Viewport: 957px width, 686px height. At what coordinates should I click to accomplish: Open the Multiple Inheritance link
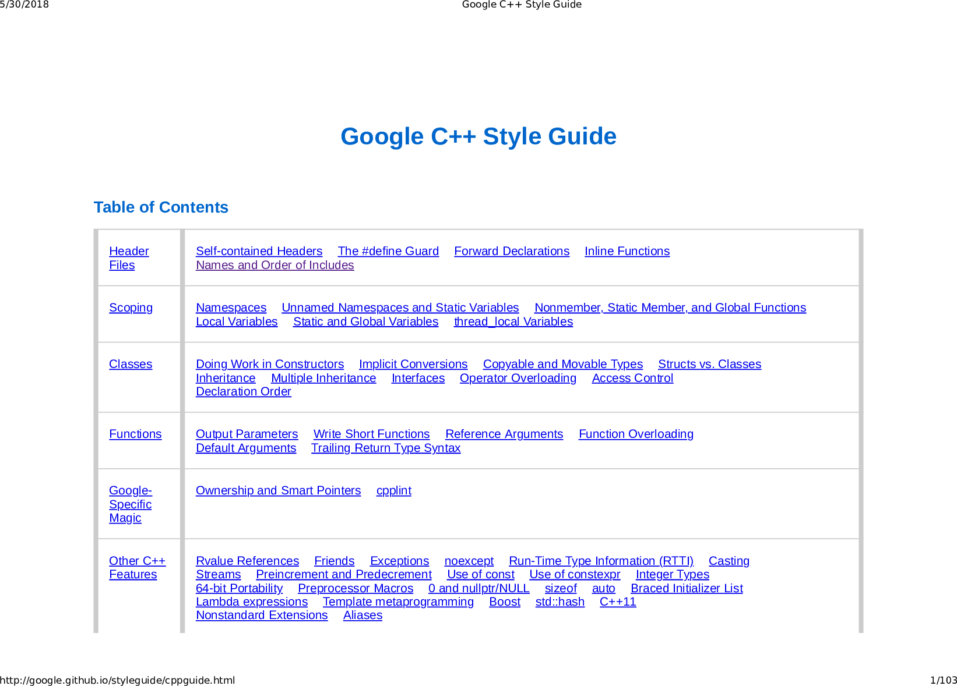(x=323, y=378)
